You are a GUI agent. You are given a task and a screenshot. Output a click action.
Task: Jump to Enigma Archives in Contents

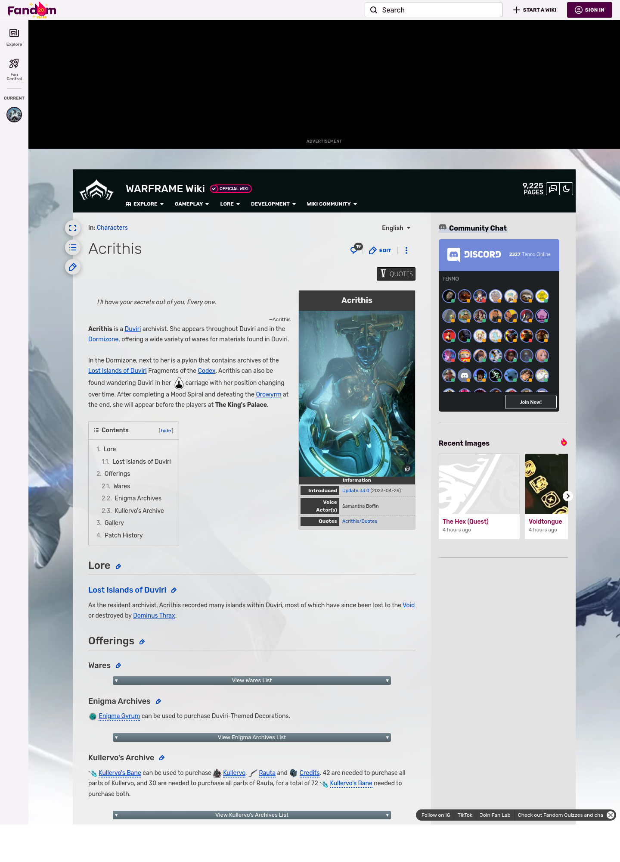tap(132, 498)
